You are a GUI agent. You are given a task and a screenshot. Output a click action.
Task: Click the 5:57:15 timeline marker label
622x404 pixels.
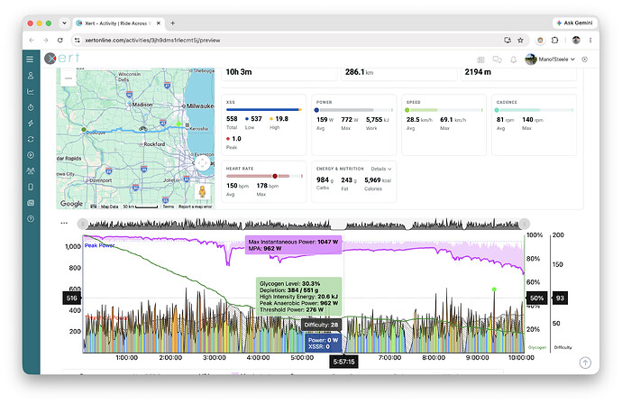point(344,362)
